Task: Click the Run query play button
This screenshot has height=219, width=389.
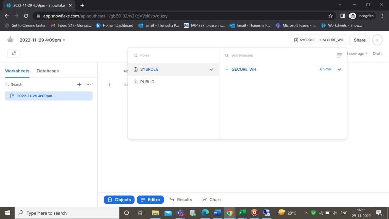Action: click(377, 40)
